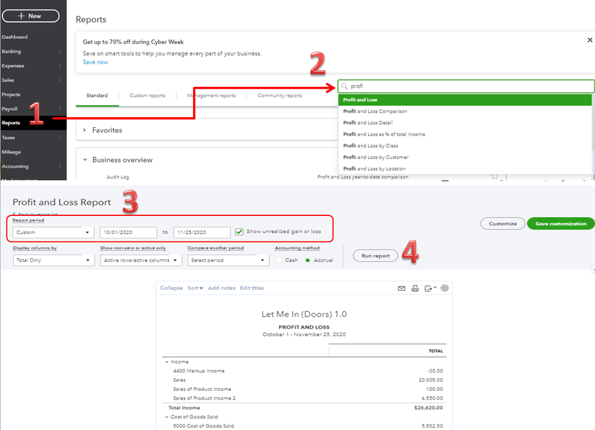Click the Save customization button

coord(561,224)
